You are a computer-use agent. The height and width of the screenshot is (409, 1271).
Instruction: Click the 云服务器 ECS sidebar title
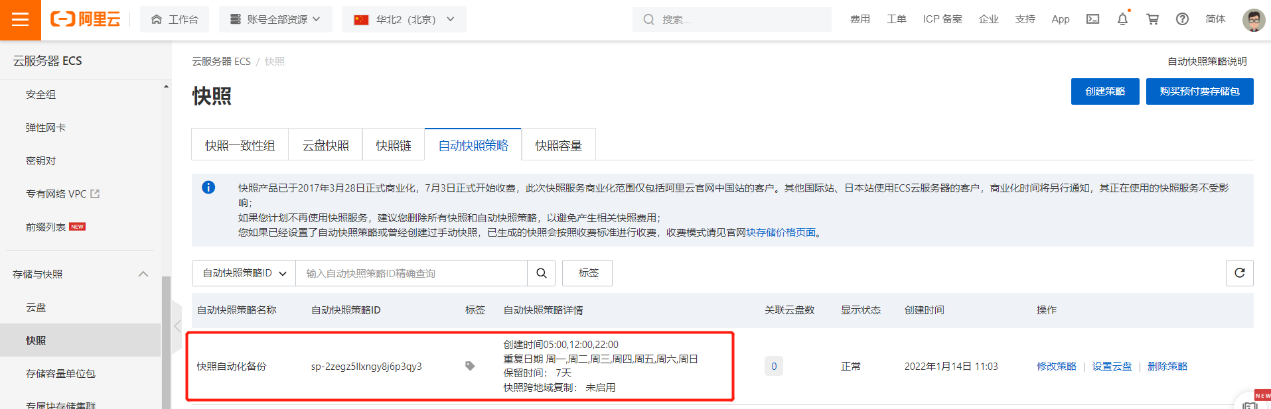(47, 61)
